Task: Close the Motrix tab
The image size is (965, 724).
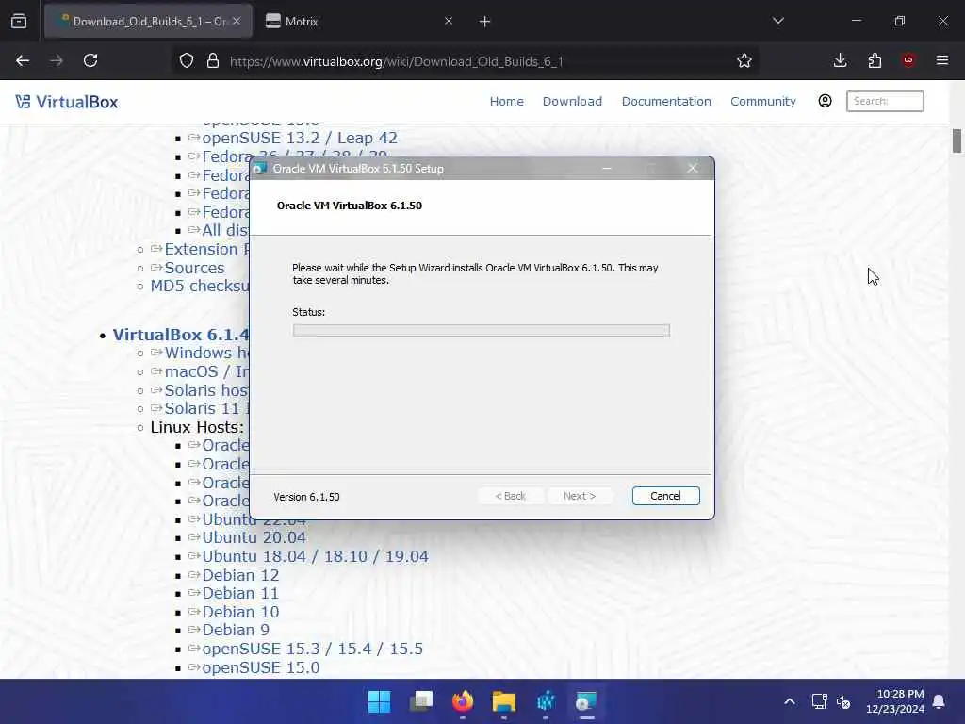Action: [448, 21]
